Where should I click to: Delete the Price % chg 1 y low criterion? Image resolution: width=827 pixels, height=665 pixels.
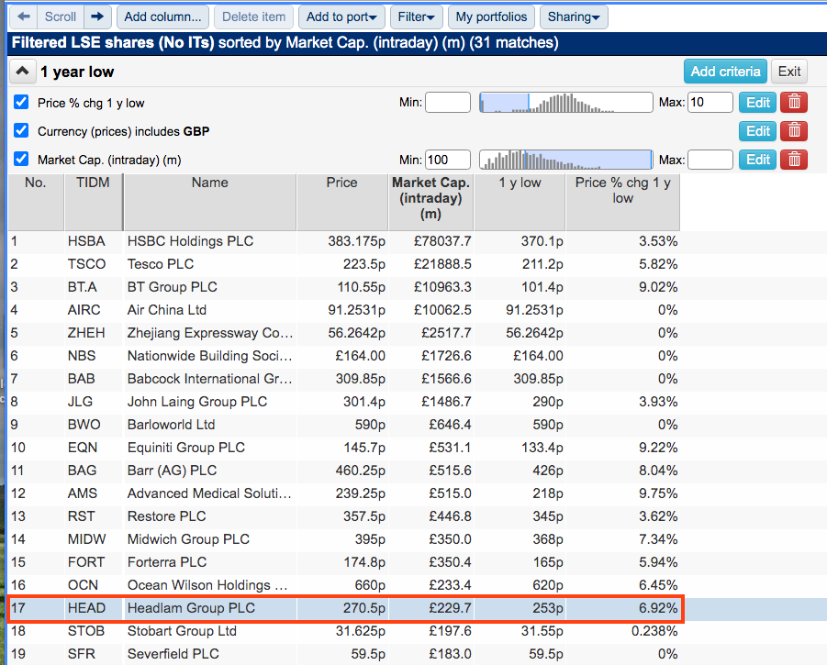tap(794, 102)
